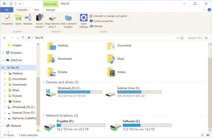Viewport: 212px width, 138px height.
Task: Collapse the This PC tree node
Action: 3,68
